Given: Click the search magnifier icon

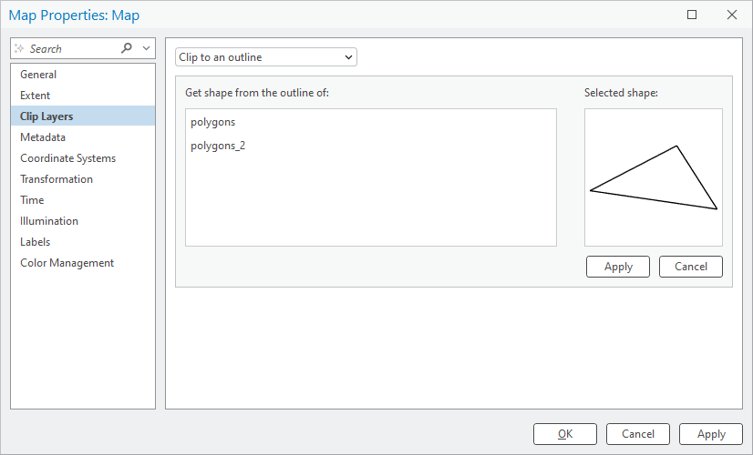Looking at the screenshot, I should point(127,48).
